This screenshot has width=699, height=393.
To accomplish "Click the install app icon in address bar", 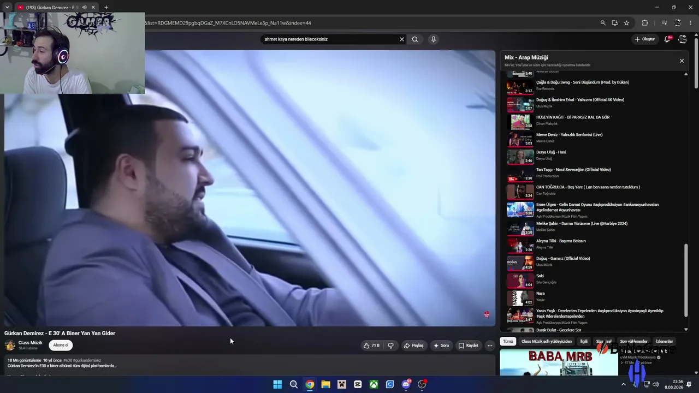I will (615, 23).
